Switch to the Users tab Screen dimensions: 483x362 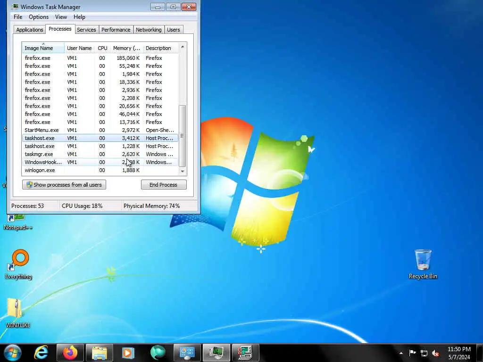tap(174, 30)
